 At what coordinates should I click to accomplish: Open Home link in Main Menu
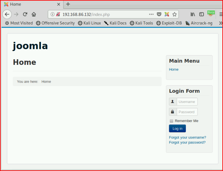pos(174,70)
